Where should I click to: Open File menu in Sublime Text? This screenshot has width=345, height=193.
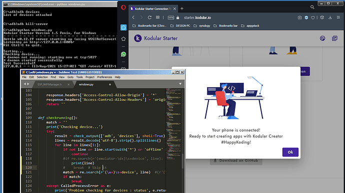point(24,77)
